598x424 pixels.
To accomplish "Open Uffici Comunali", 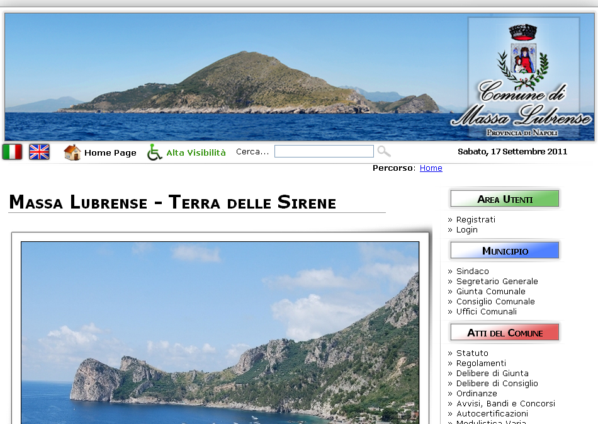I will click(x=486, y=311).
